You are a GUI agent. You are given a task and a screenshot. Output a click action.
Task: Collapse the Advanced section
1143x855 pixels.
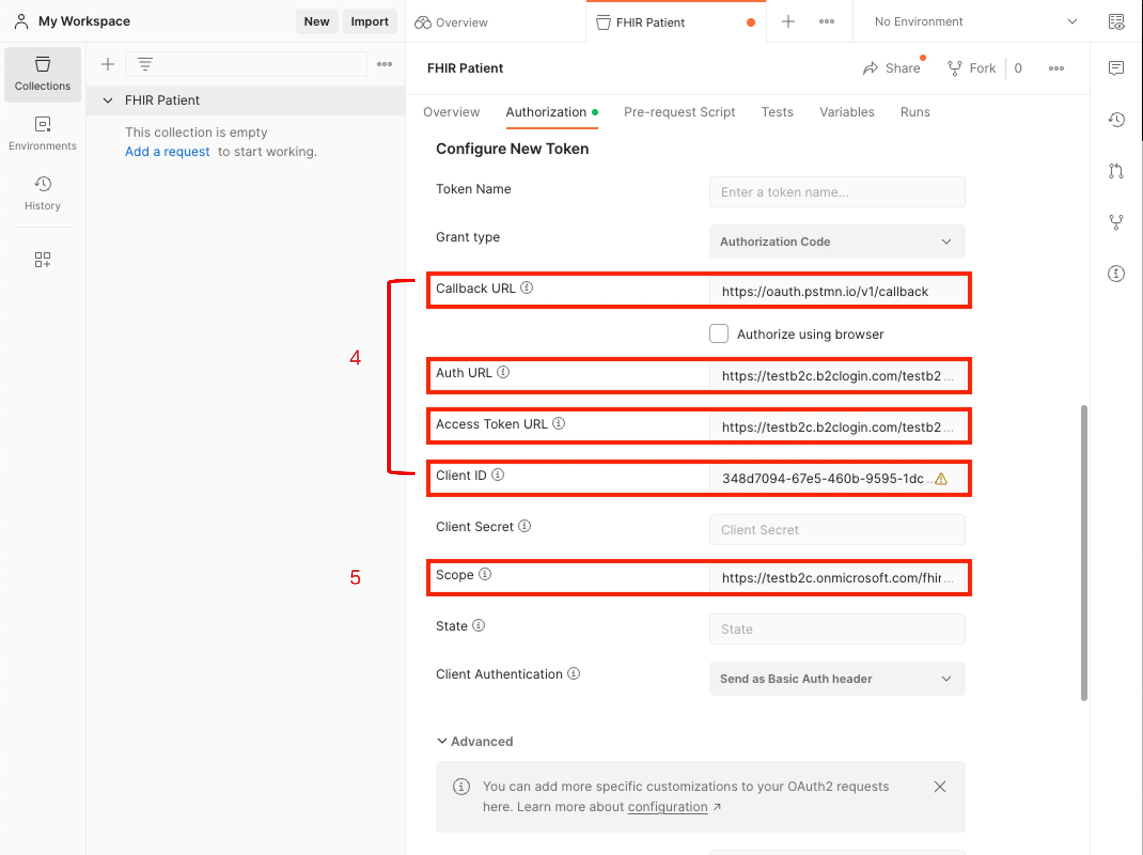[x=475, y=741]
